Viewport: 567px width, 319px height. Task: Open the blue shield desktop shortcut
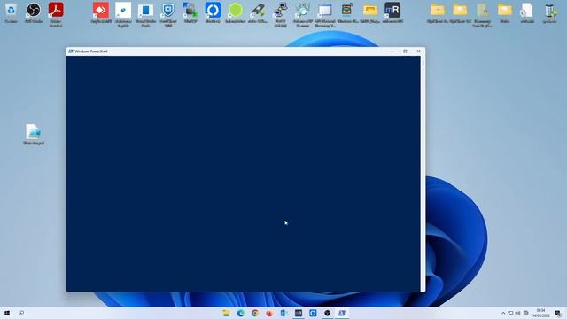pos(168,14)
